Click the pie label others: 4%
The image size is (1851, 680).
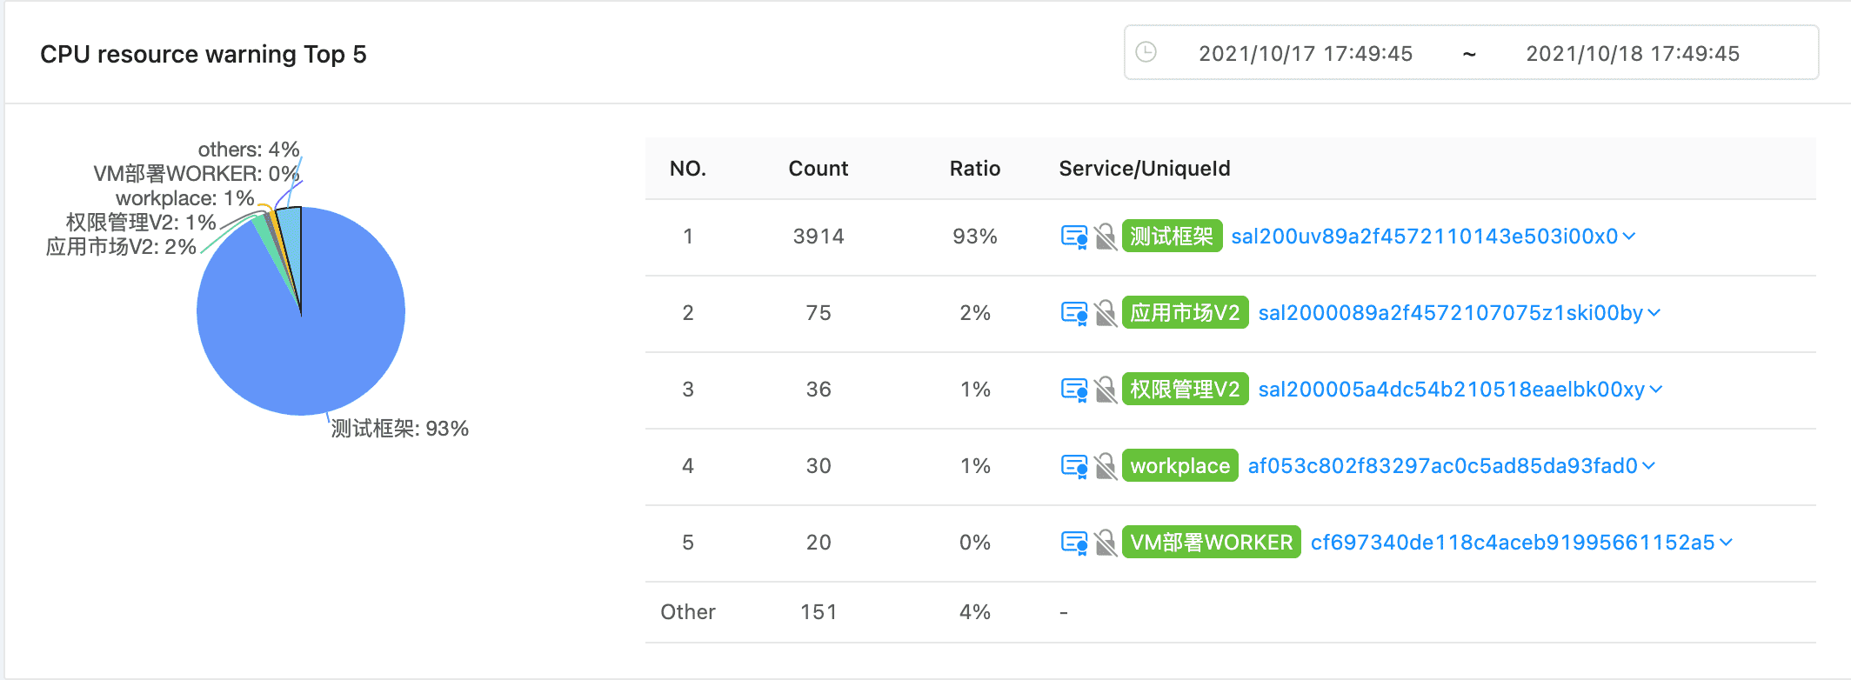pos(249,150)
